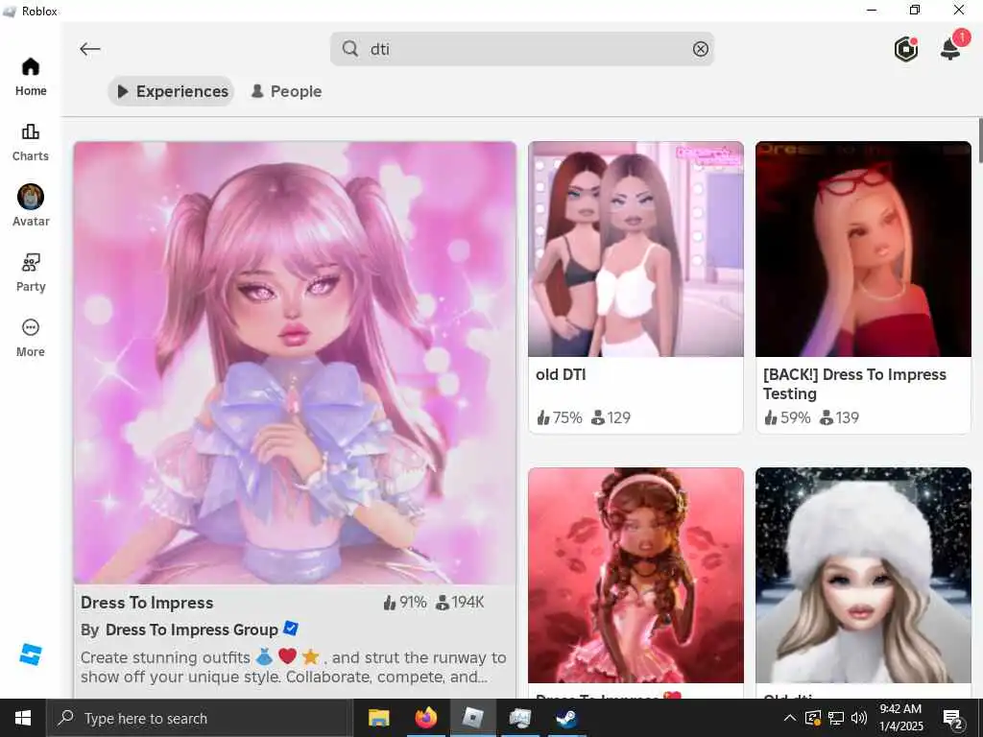Screen dimensions: 983x737
Task: Click the 59% rating on Testing card
Action: click(787, 417)
